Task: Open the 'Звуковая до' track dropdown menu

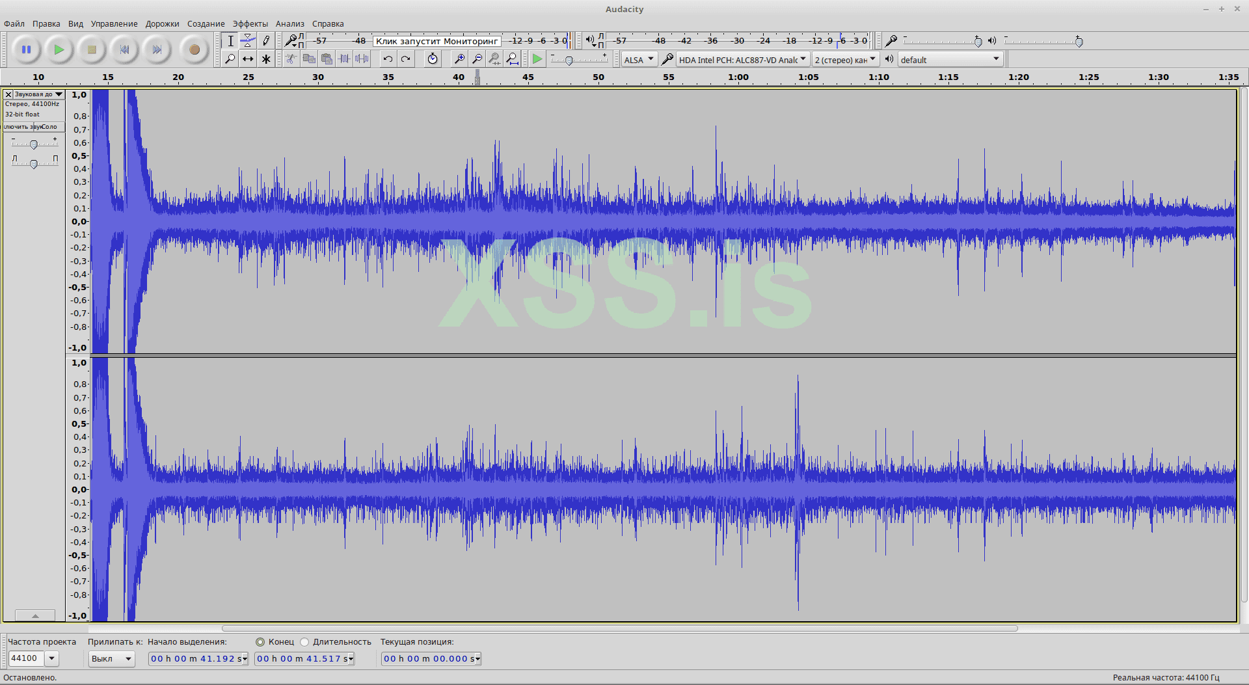Action: [x=39, y=94]
